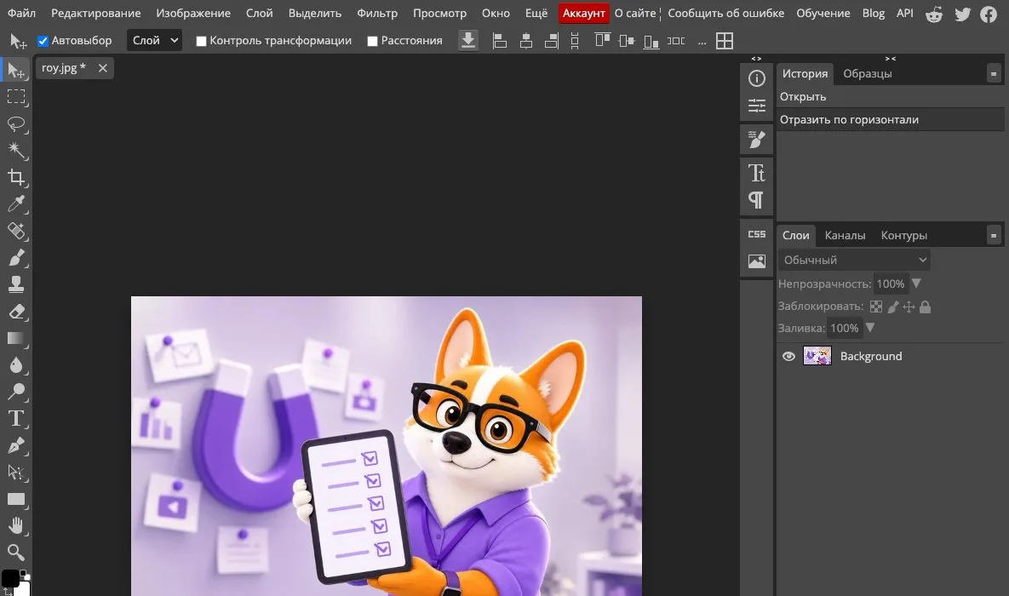This screenshot has width=1009, height=596.
Task: Select the Clone Stamp tool
Action: coord(16,284)
